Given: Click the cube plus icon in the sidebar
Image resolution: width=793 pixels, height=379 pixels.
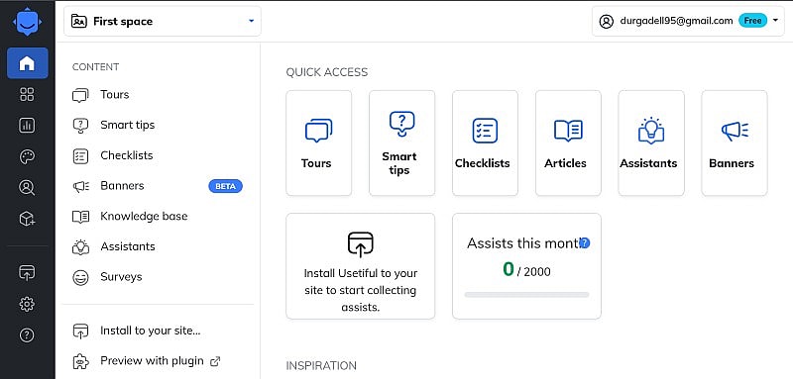Looking at the screenshot, I should (27, 219).
